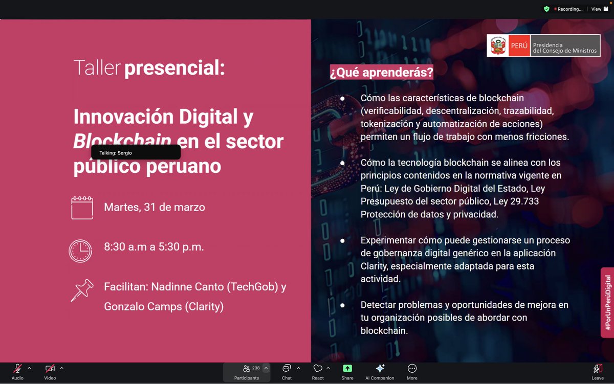Open the React heart menu

point(318,372)
